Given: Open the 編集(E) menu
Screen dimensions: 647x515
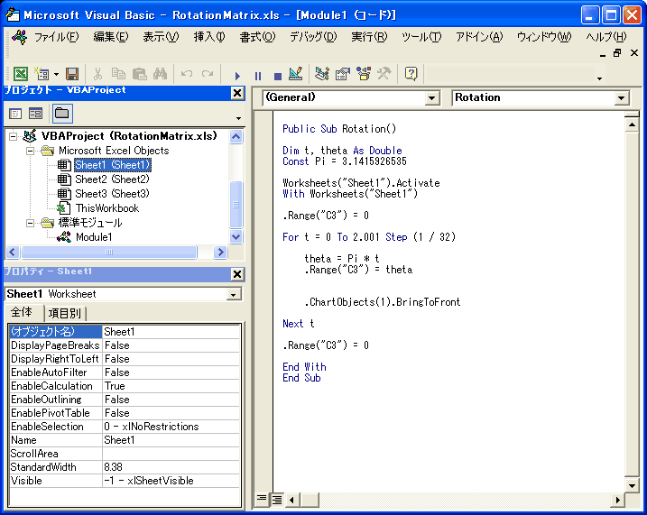Looking at the screenshot, I should point(111,37).
